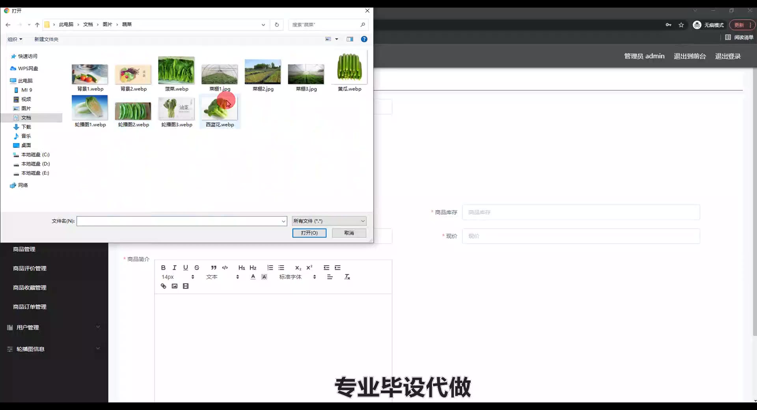The width and height of the screenshot is (757, 410).
Task: Expand the 轮播图信息 sidebar section
Action: [x=54, y=349]
